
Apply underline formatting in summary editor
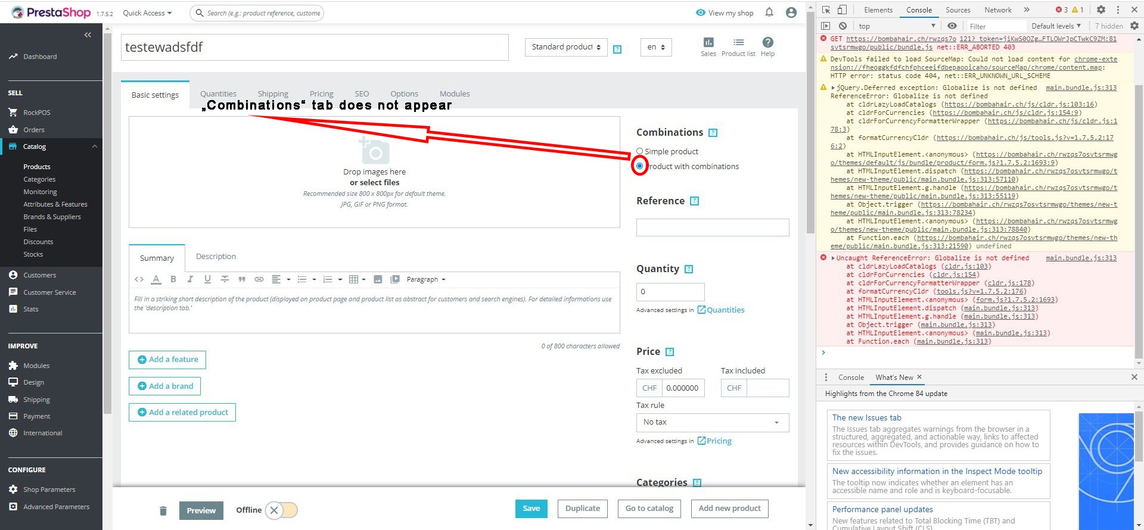207,279
